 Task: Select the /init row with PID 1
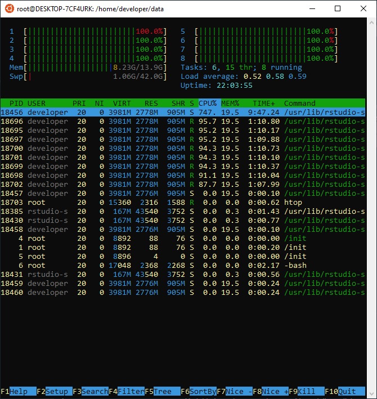click(183, 248)
